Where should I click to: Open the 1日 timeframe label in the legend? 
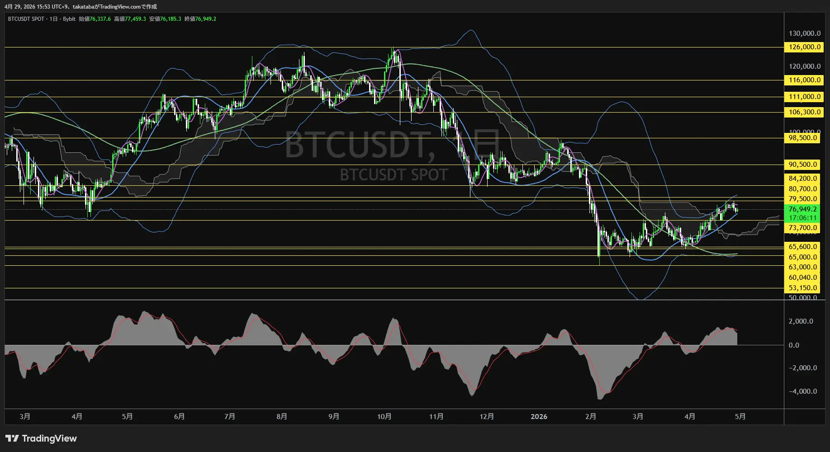pyautogui.click(x=52, y=19)
